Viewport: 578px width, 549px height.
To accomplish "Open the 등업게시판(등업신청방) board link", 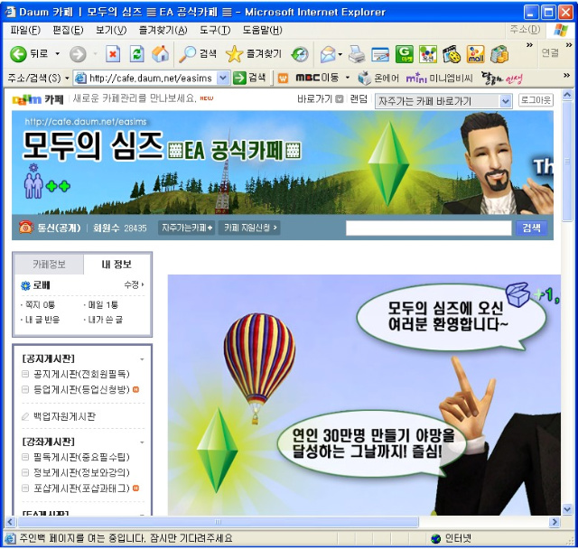I will pyautogui.click(x=81, y=389).
